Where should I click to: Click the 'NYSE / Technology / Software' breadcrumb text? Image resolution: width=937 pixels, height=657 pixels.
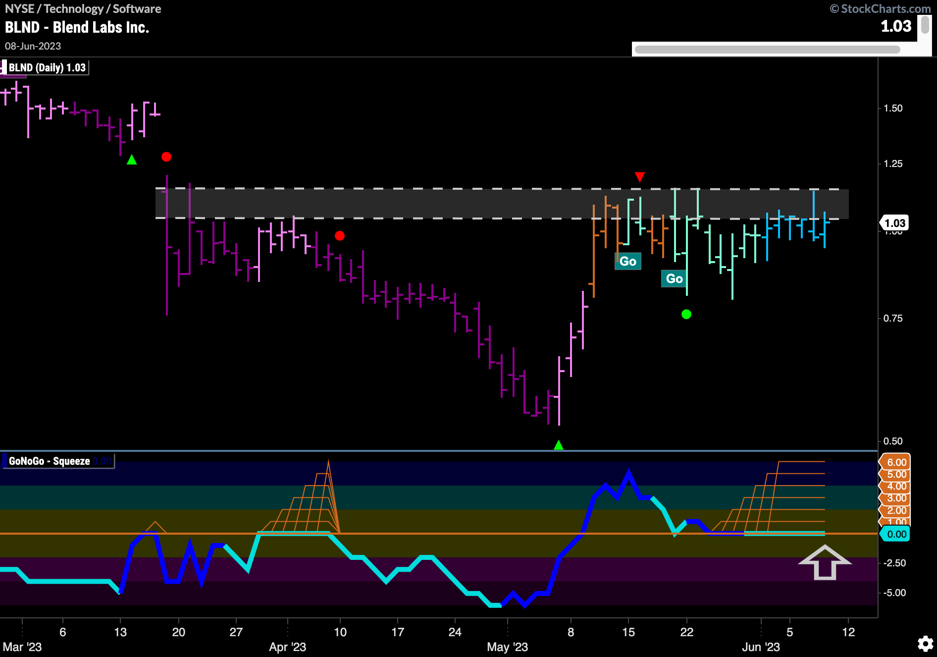[83, 9]
